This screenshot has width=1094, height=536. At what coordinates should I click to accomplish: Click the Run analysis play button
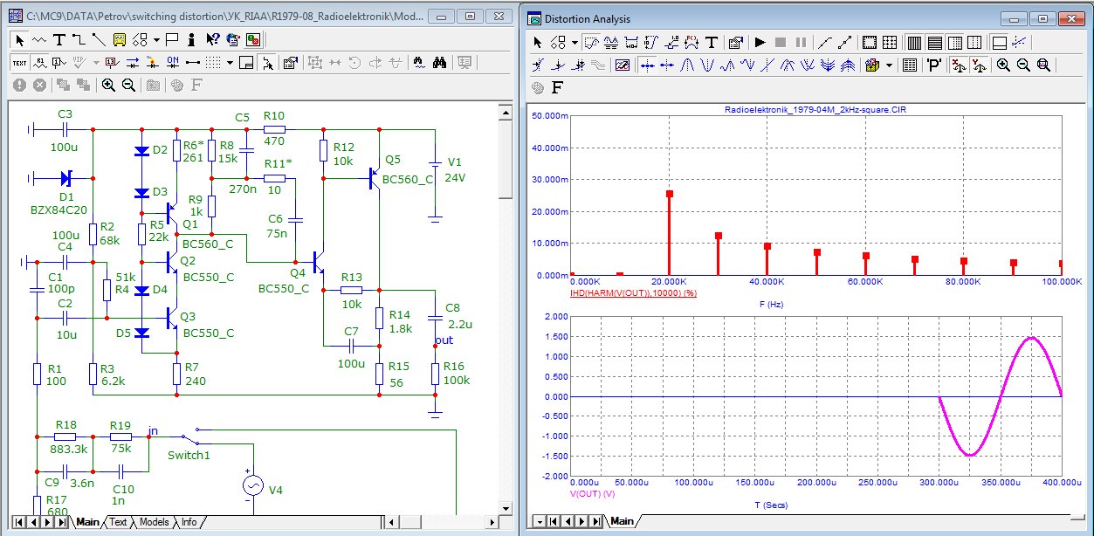point(760,42)
